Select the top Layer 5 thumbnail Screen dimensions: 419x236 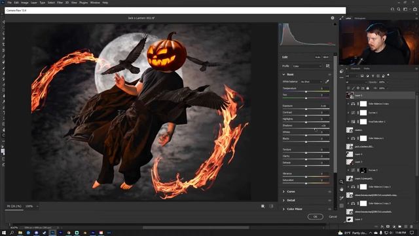350,95
